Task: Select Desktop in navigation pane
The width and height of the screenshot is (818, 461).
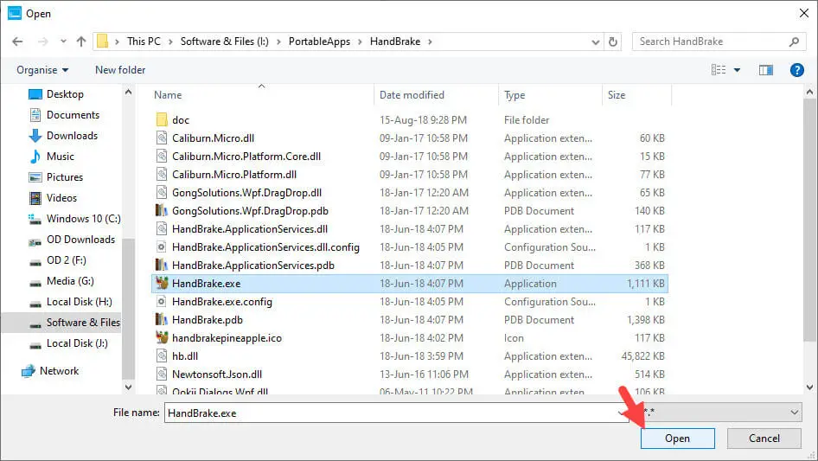Action: (65, 94)
